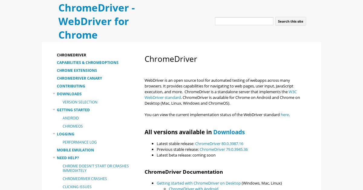
Task: Click into the site search box
Action: point(244,21)
